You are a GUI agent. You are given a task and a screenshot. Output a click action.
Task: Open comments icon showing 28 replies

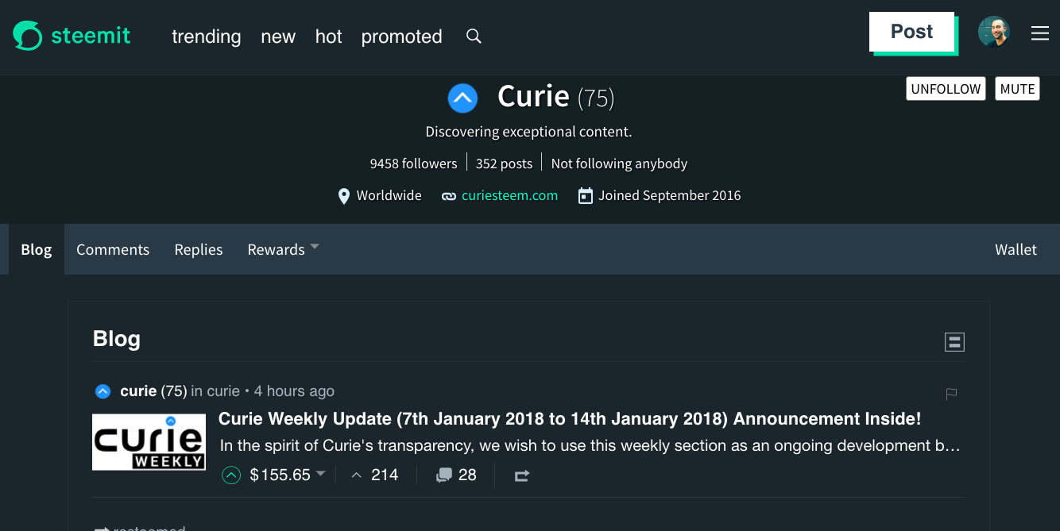click(444, 475)
